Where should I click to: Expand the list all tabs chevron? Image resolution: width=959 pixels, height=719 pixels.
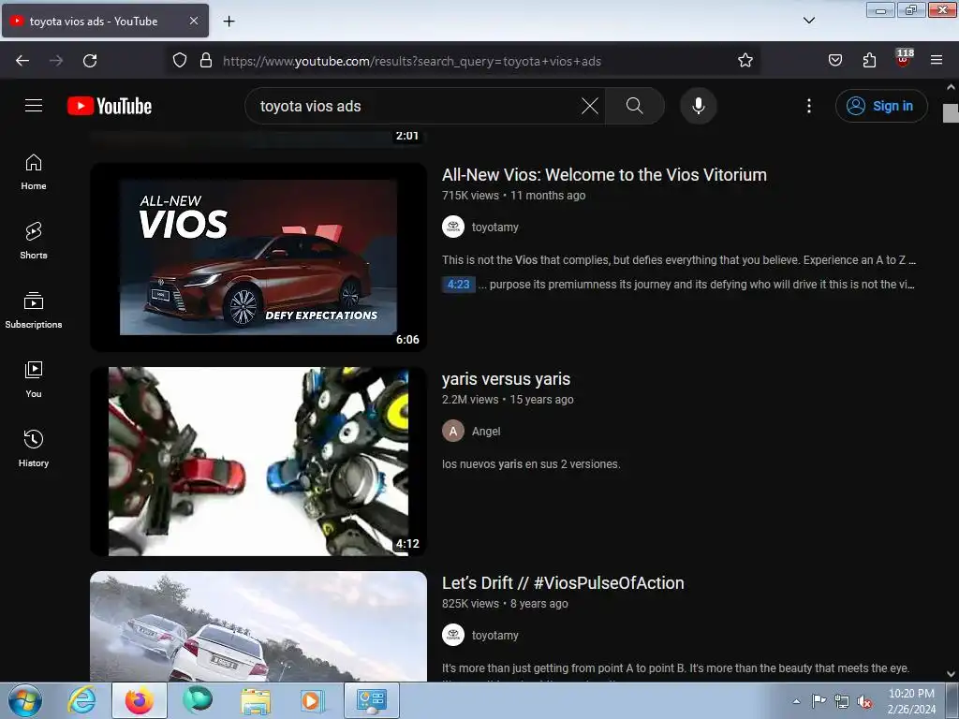[x=808, y=21]
